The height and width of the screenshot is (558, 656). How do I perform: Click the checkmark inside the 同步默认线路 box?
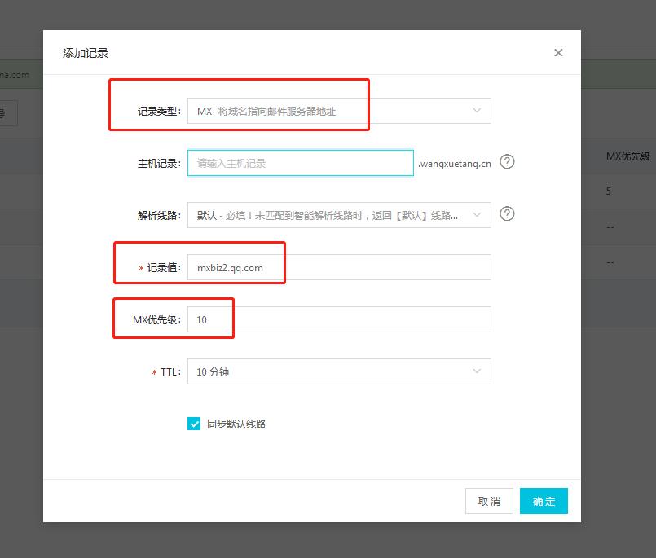193,424
